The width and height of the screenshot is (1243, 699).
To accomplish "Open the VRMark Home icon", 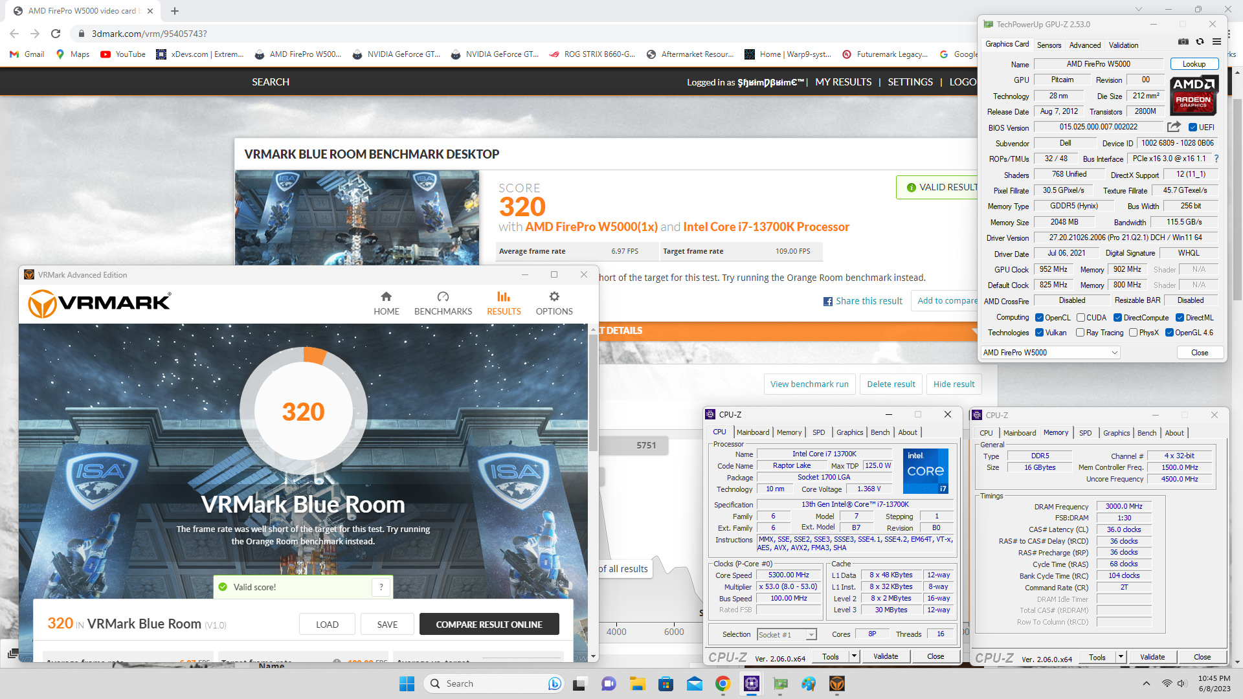I will coord(386,303).
